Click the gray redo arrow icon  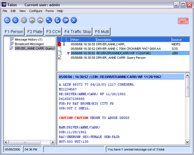40,20
